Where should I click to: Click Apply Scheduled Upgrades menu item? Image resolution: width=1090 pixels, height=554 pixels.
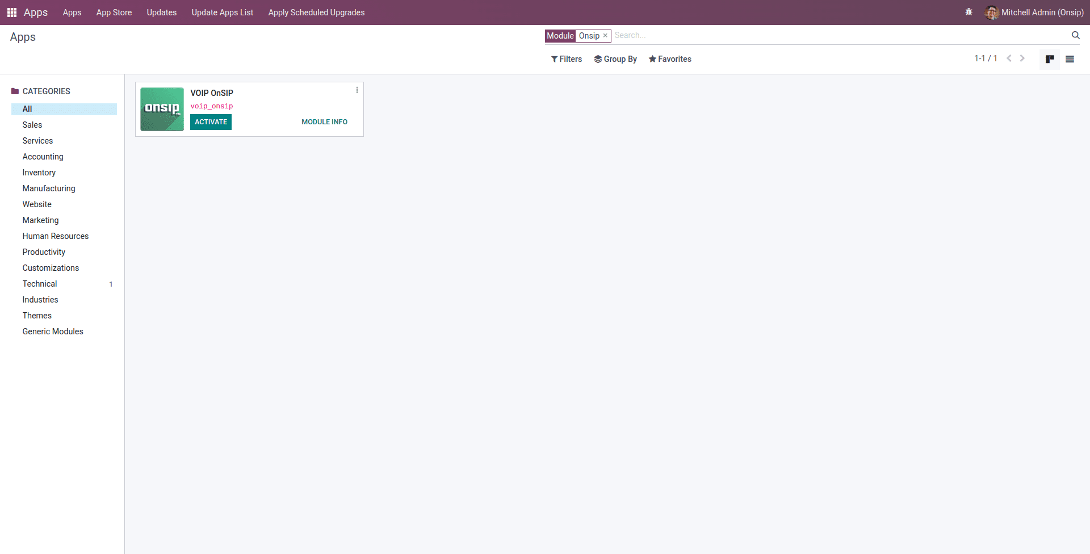(x=317, y=12)
